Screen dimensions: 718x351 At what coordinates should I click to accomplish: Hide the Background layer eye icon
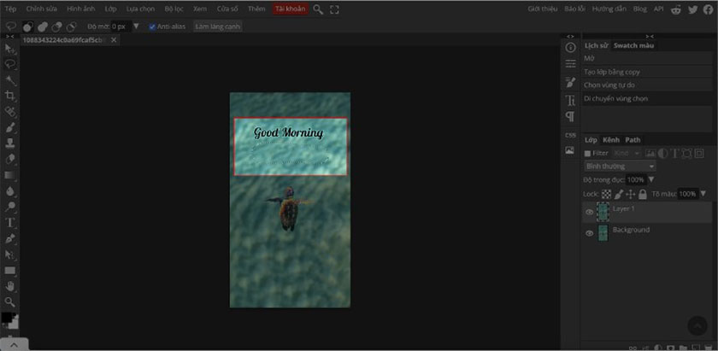point(589,233)
